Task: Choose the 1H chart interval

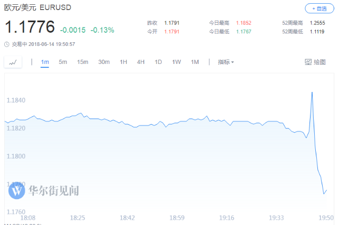Action: point(123,62)
